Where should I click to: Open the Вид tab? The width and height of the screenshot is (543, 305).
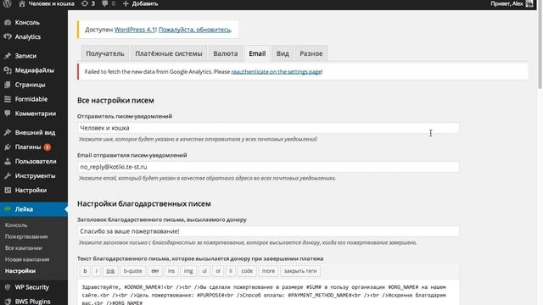(283, 53)
